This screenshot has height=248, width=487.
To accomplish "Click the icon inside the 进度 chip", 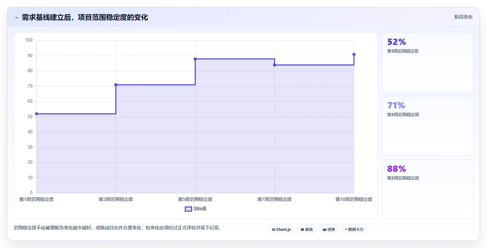I will (324, 230).
